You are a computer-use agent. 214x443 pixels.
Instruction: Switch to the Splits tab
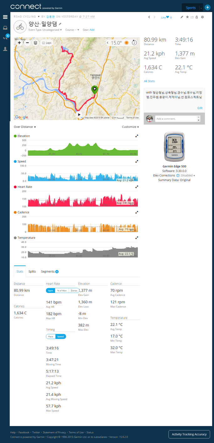[32, 271]
